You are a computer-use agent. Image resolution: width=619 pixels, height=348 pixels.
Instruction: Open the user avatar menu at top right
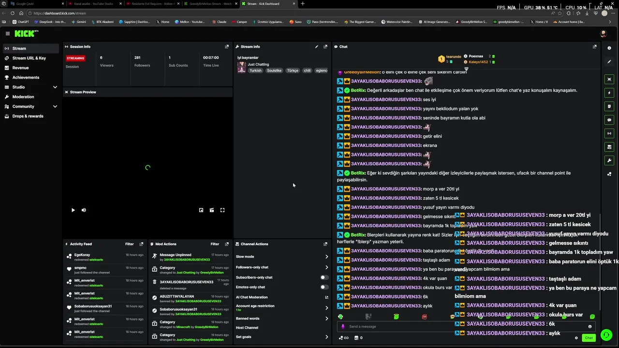pyautogui.click(x=603, y=33)
